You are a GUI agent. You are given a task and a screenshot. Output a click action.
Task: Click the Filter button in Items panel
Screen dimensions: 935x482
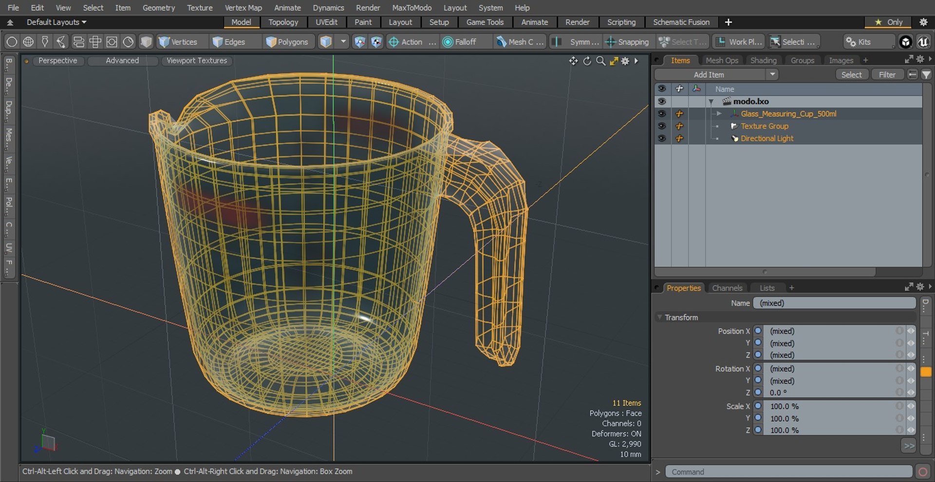pyautogui.click(x=887, y=74)
